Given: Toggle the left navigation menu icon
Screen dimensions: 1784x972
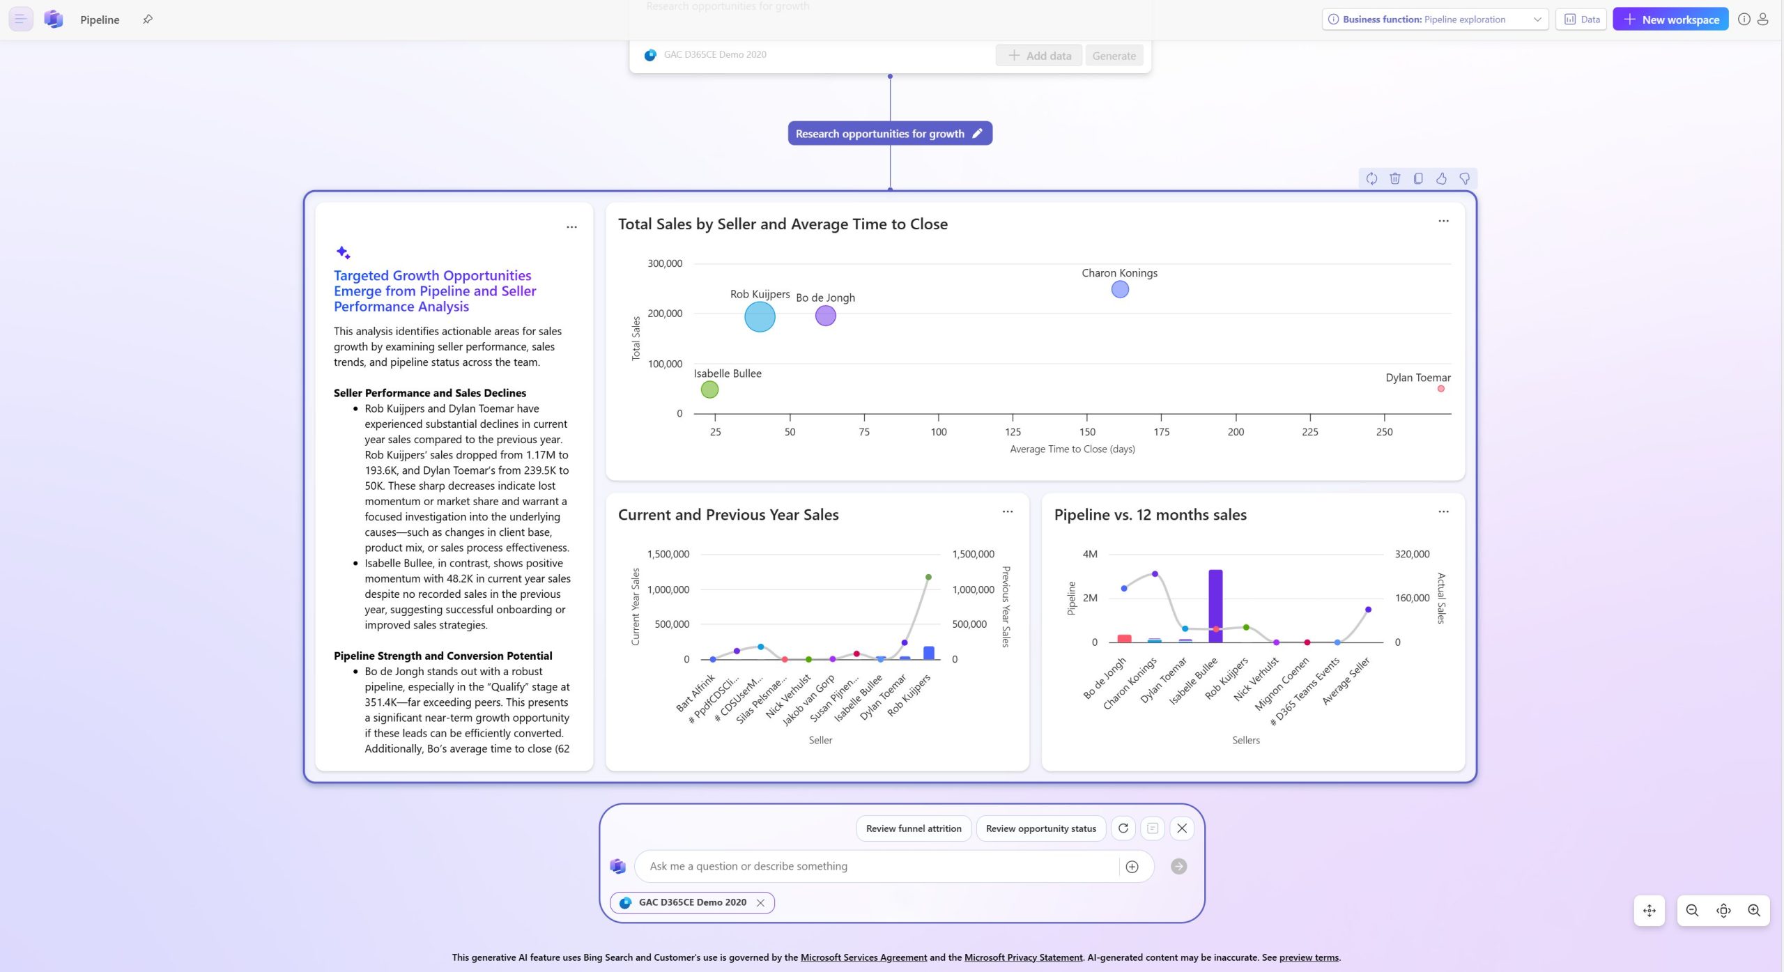Looking at the screenshot, I should tap(21, 20).
